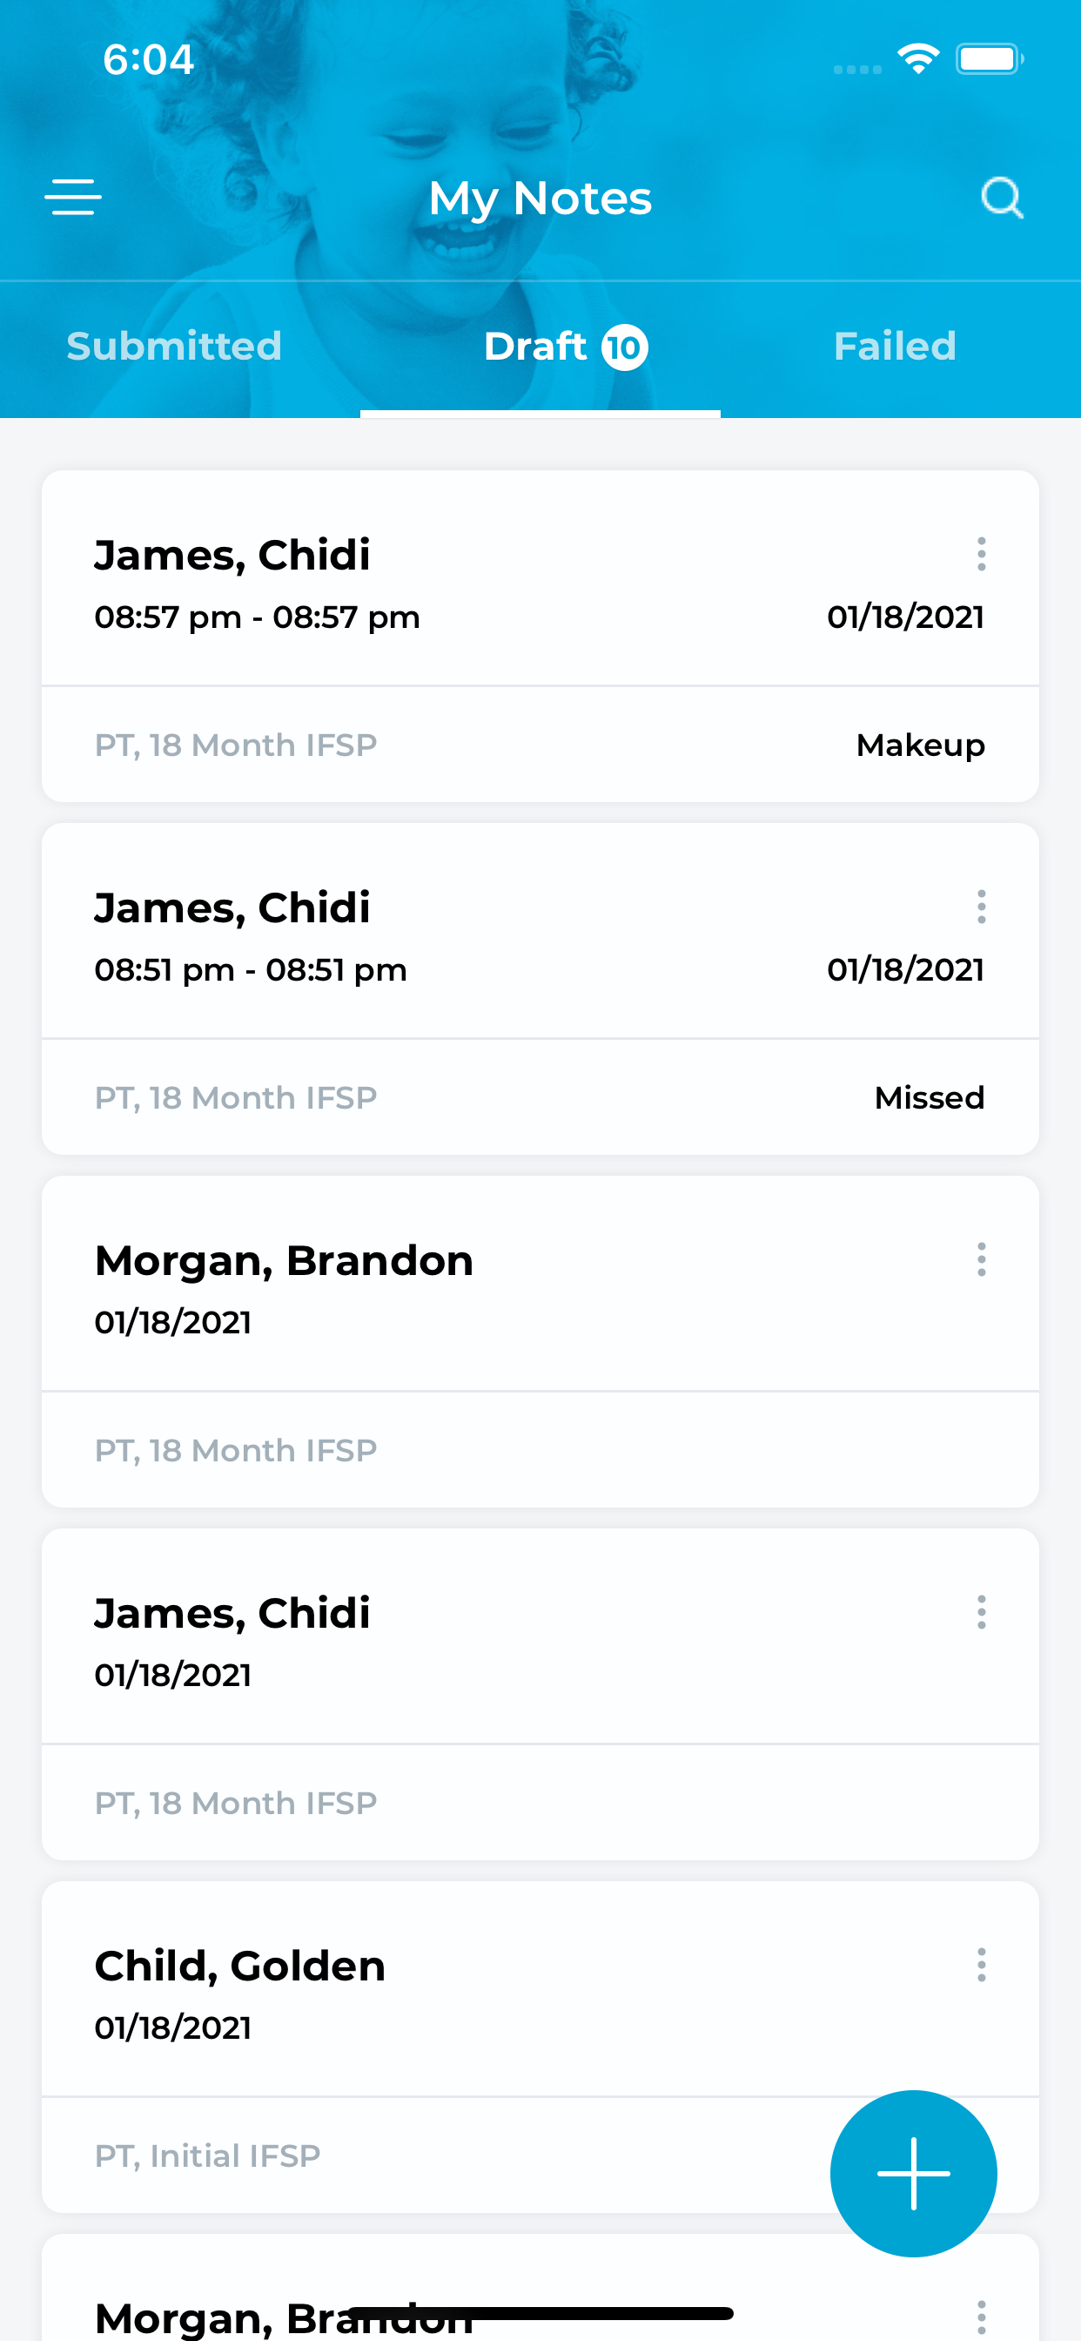Switch to the Failed tab

coord(895,347)
